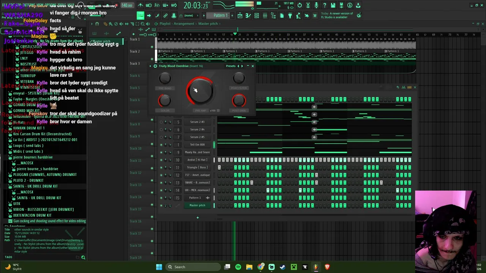Image resolution: width=486 pixels, height=273 pixels.
Task: Open Spotify from the taskbar
Action: click(x=238, y=267)
